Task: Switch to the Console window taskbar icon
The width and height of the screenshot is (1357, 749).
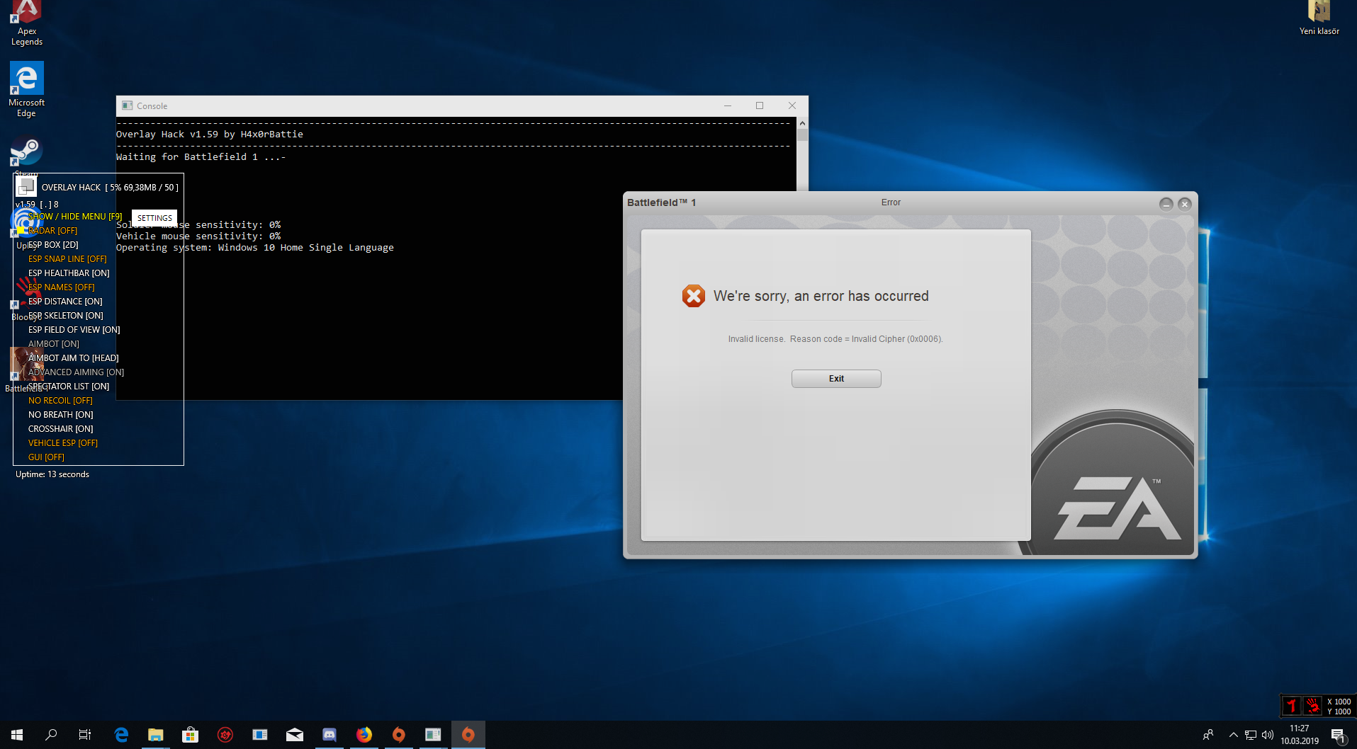Action: pyautogui.click(x=433, y=735)
